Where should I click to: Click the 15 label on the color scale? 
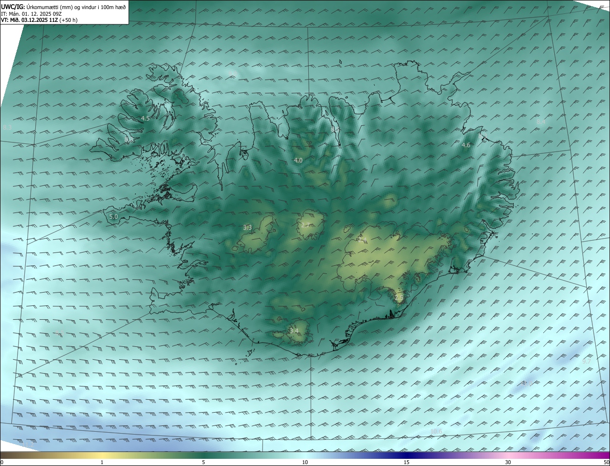click(407, 462)
